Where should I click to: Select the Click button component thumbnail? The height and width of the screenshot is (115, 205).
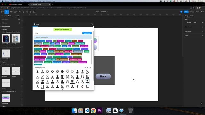[x=6, y=98]
